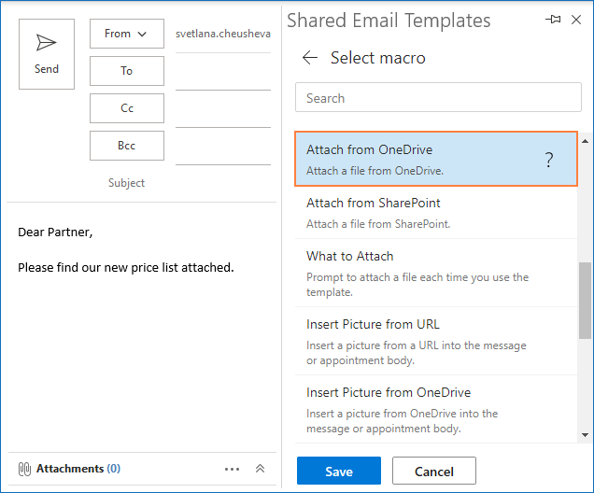Screen dimensions: 594x493
Task: Pin the Shared Email Templates pane
Action: pos(555,20)
